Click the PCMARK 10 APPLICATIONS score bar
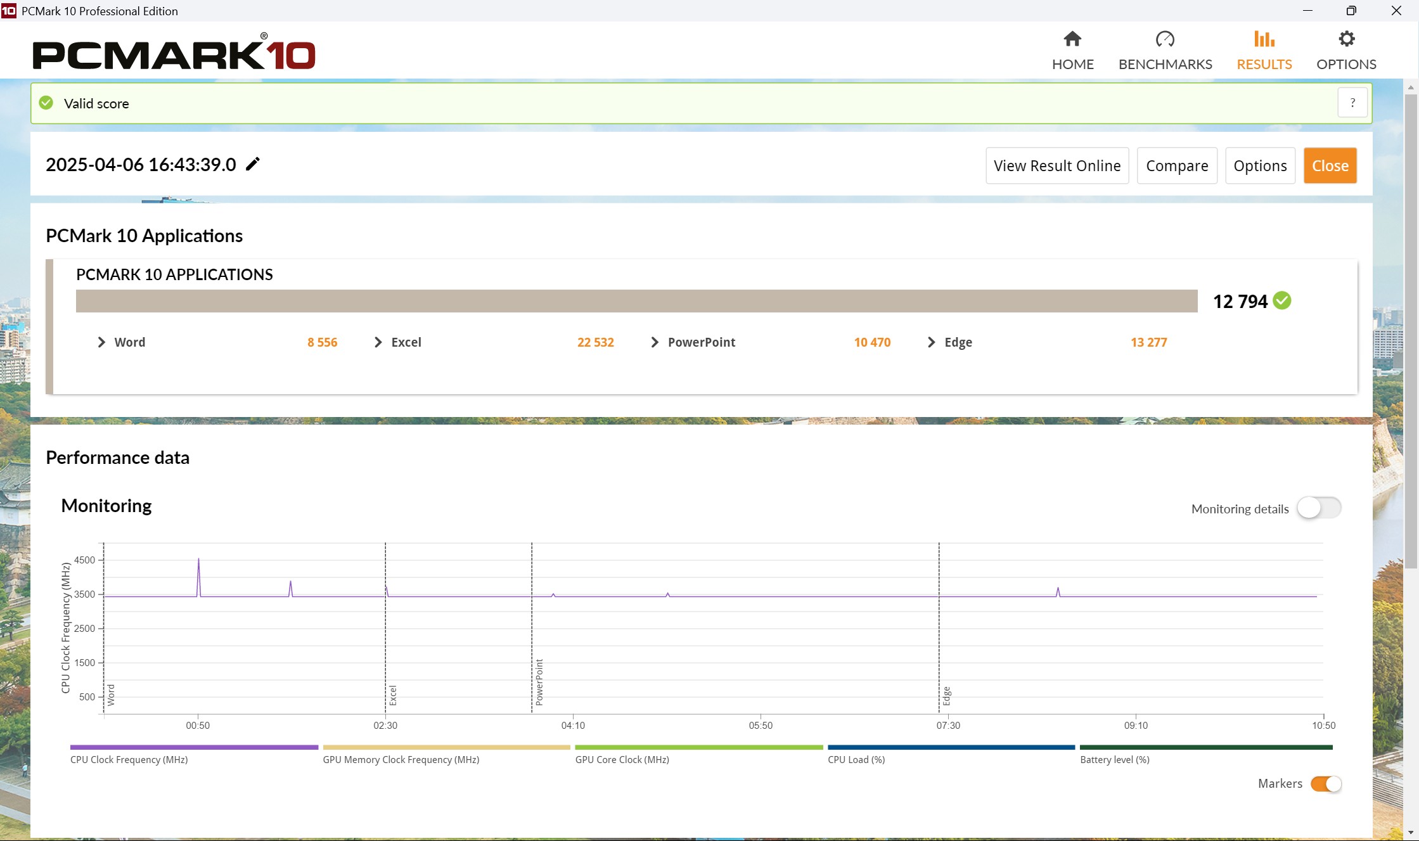This screenshot has height=841, width=1419. [637, 301]
